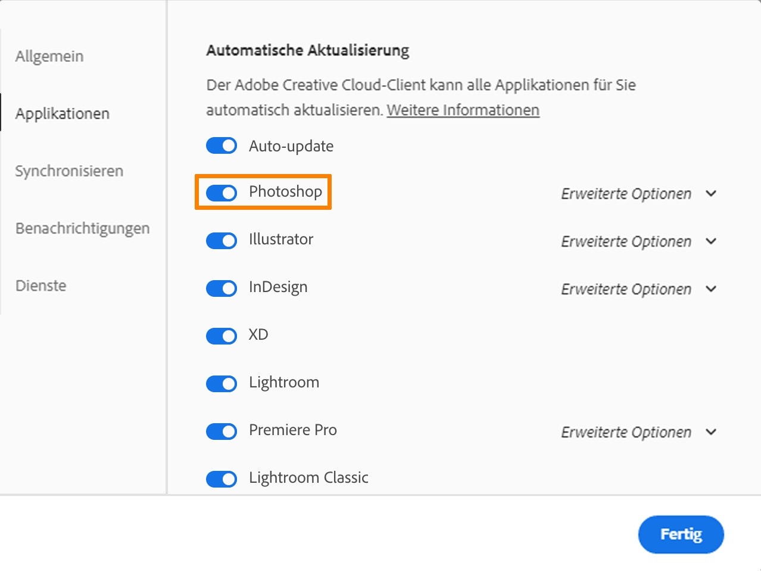Go to the Dienste tab
The width and height of the screenshot is (761, 571).
tap(40, 285)
